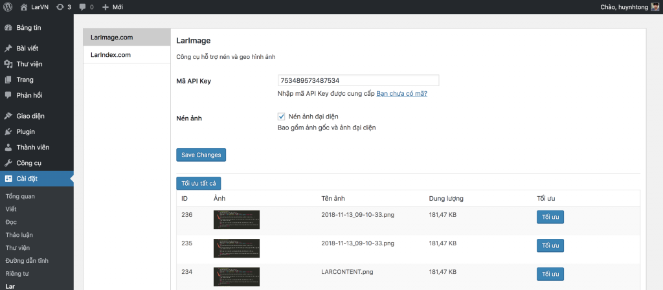This screenshot has height=290, width=663.
Task: Click the Tối ưu tất cả button
Action: [x=199, y=183]
